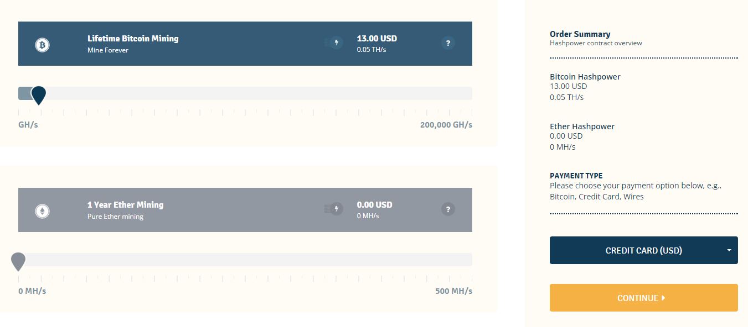Open the Credit Card (USD) payment dropdown
The height and width of the screenshot is (327, 748).
[x=644, y=250]
